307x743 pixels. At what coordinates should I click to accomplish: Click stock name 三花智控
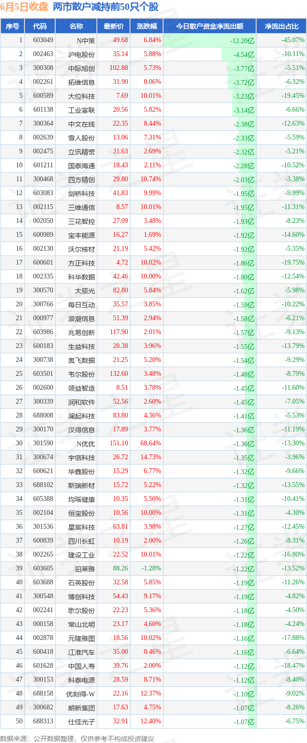tap(82, 221)
